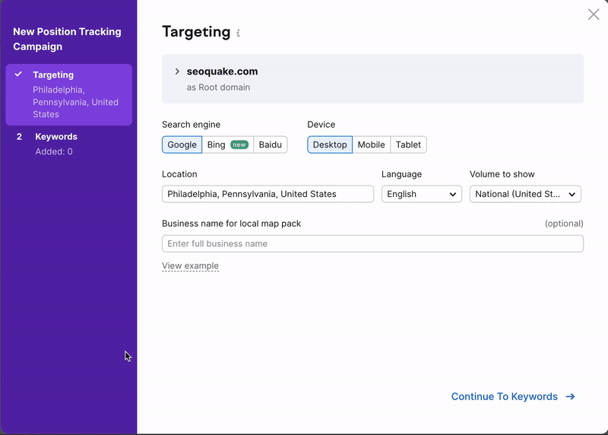Click the Targeting info icon
This screenshot has height=435, width=608.
pyautogui.click(x=238, y=33)
